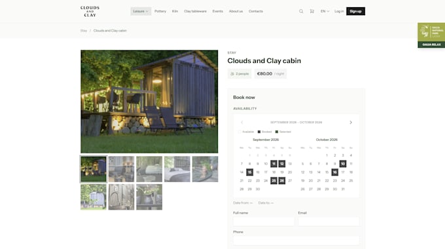
Task: Click the €80.00 per night price
Action: pos(270,74)
